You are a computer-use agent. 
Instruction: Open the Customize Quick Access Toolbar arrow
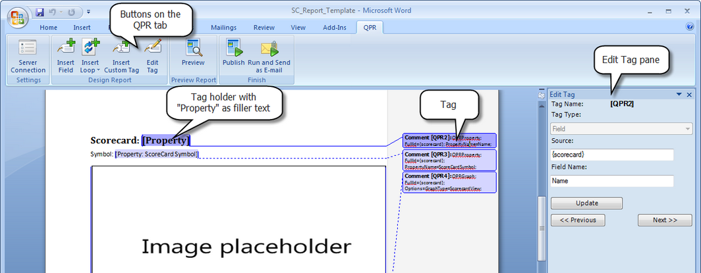click(x=88, y=12)
